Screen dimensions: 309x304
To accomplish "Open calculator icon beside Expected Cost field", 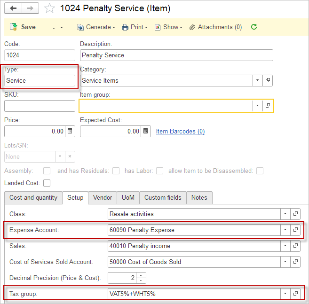I will tap(145, 131).
